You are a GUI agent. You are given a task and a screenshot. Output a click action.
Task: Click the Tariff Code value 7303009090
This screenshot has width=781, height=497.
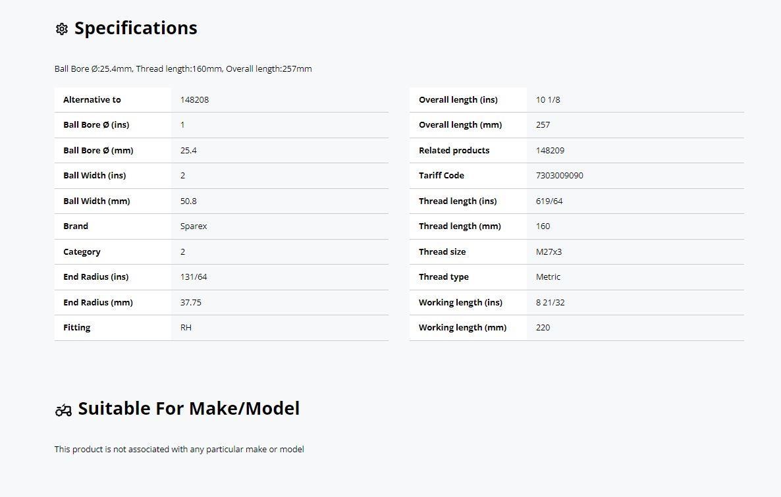tap(559, 175)
